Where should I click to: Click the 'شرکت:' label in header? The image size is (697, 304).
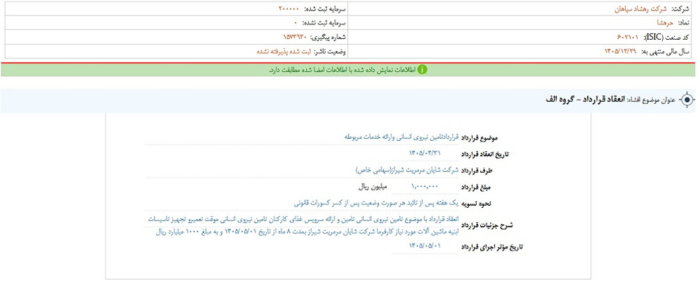(x=680, y=9)
